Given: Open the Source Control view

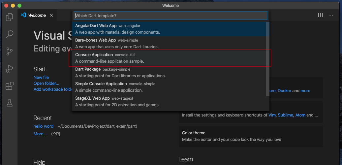Looking at the screenshot, I should [9, 51].
